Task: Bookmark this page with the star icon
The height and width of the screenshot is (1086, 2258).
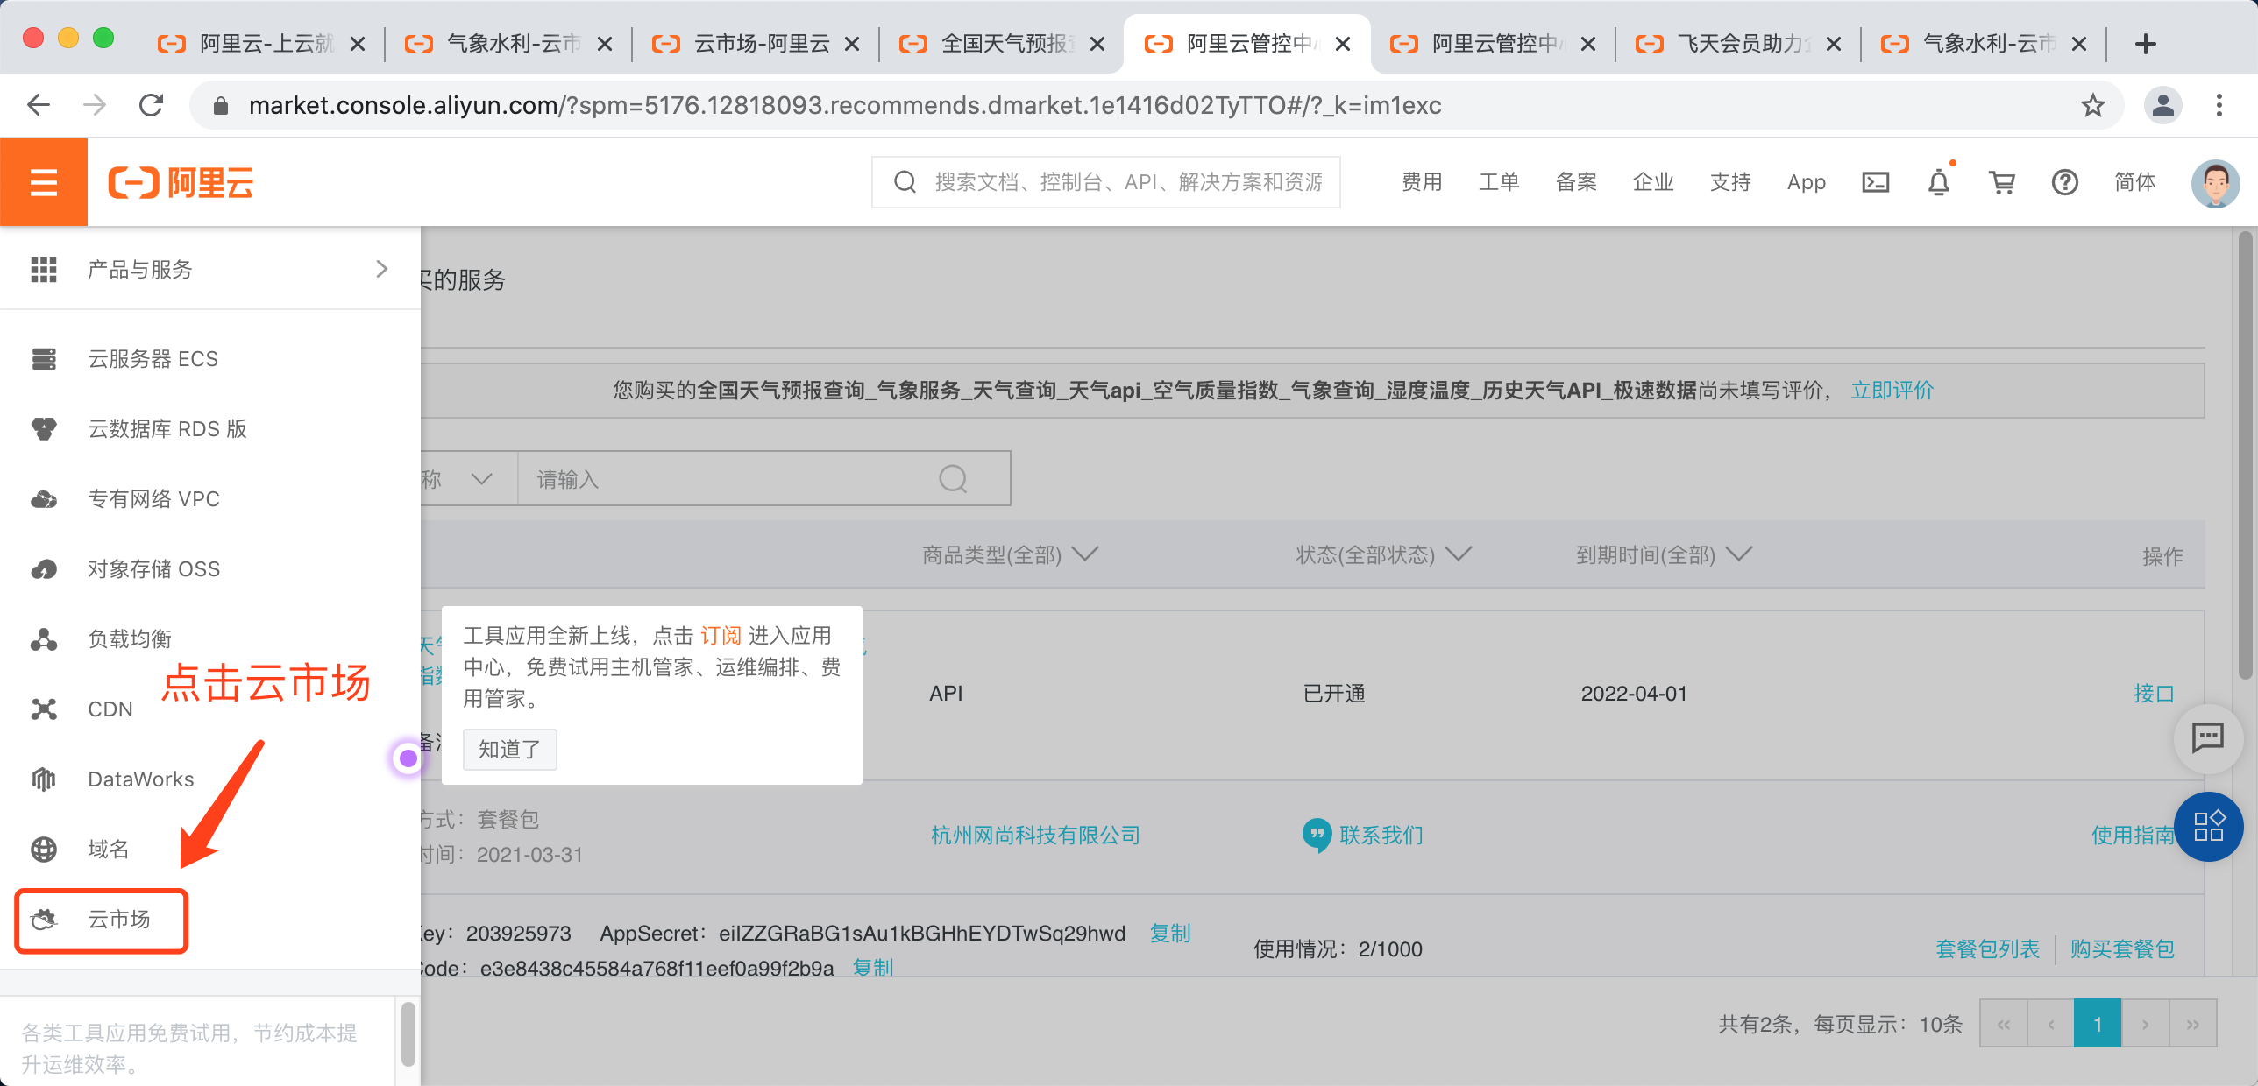Action: pyautogui.click(x=2092, y=106)
